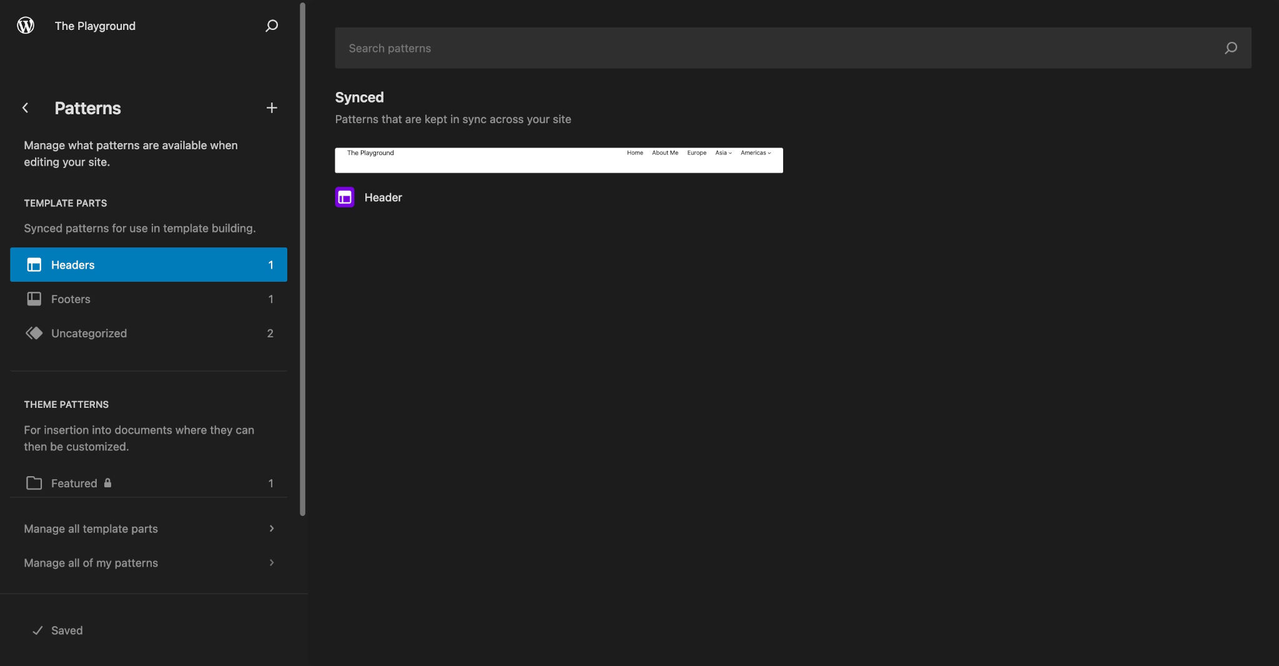Screen dimensions: 1279x666
Task: Navigate back using the left arrow chevron
Action: 26,107
